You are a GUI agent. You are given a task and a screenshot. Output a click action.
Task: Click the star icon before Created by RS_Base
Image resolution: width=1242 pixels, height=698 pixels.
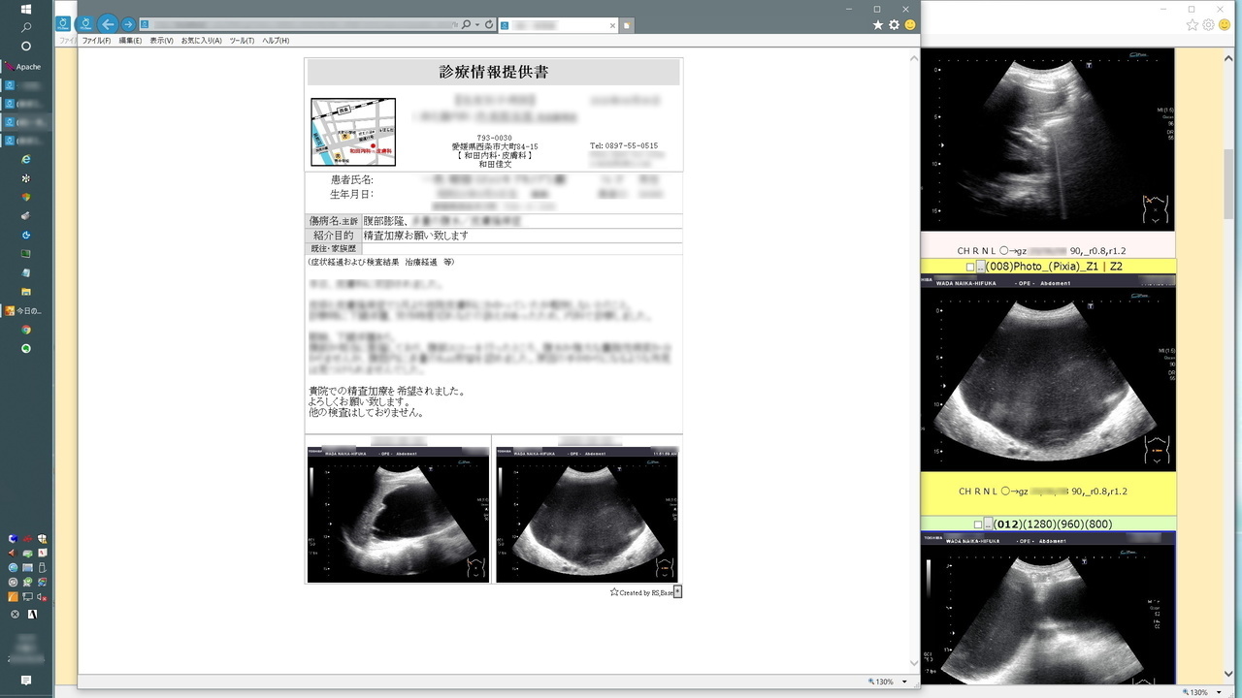(614, 591)
